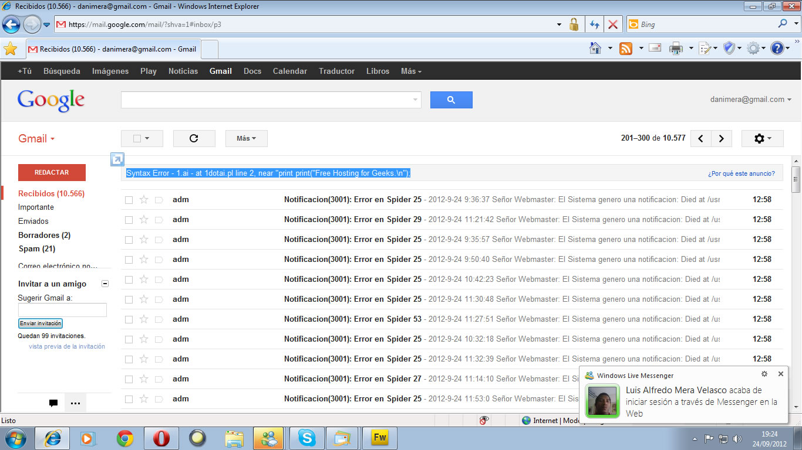802x450 pixels.
Task: Open Calendar in the Google bar
Action: pyautogui.click(x=290, y=71)
